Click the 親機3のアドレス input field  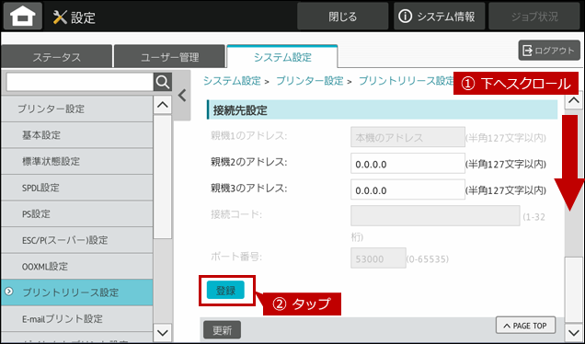[407, 189]
